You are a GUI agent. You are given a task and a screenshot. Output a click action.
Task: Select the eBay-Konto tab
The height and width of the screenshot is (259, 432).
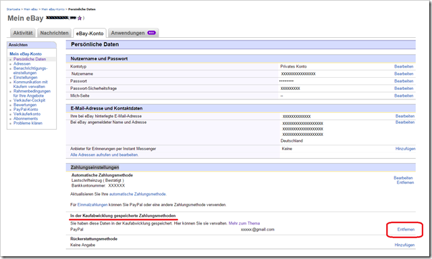click(x=90, y=33)
